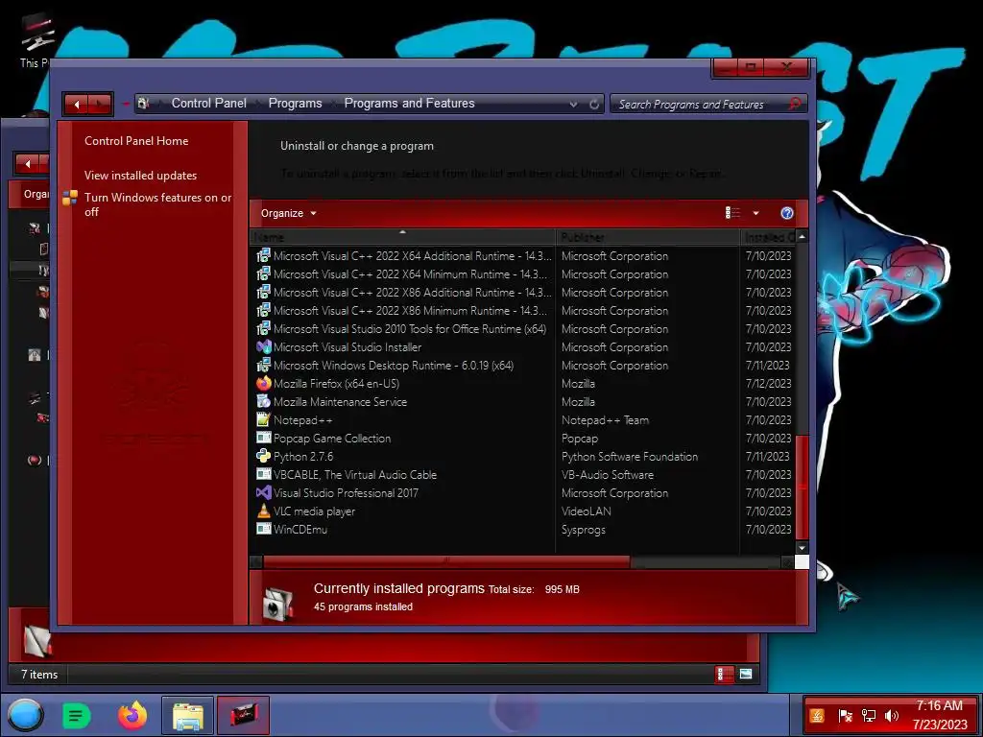Select Visual Studio 2010 Tools for Office Runtime

click(410, 328)
